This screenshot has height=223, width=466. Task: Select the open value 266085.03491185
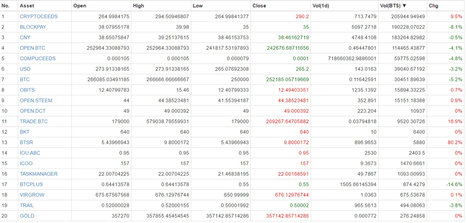[108, 79]
